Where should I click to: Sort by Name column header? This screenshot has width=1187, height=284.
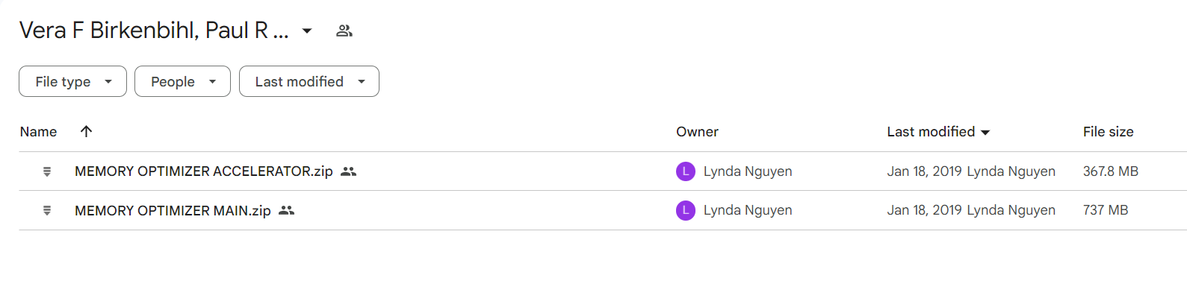[x=38, y=132]
